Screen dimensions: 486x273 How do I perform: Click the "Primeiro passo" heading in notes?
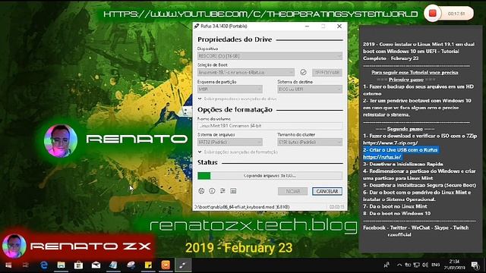[x=406, y=80]
